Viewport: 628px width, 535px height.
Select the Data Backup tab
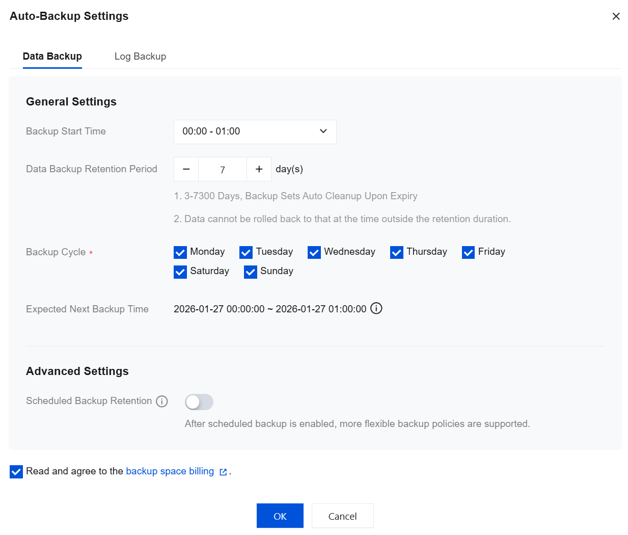click(x=52, y=57)
